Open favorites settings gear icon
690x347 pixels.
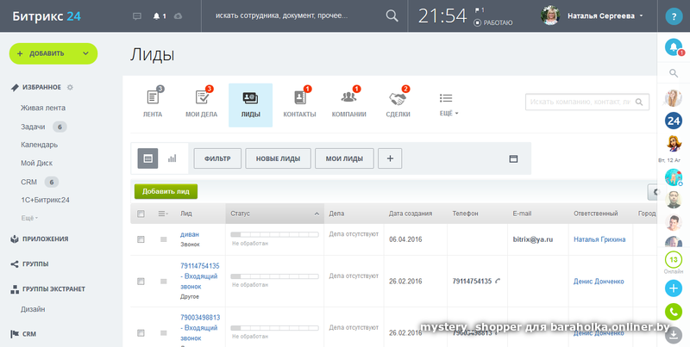click(70, 88)
